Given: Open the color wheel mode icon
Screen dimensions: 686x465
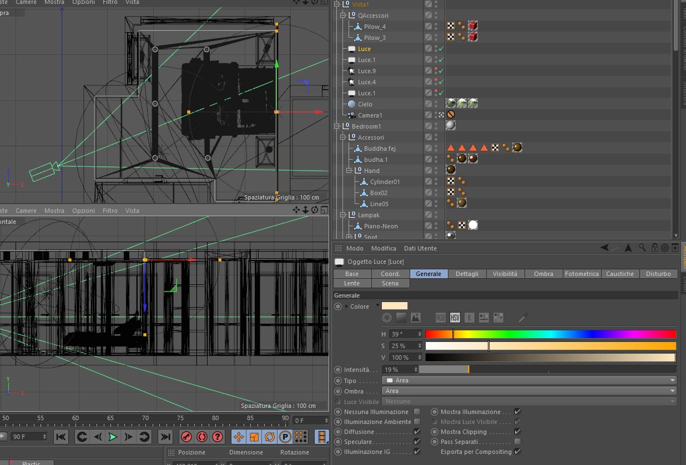Looking at the screenshot, I should [387, 318].
